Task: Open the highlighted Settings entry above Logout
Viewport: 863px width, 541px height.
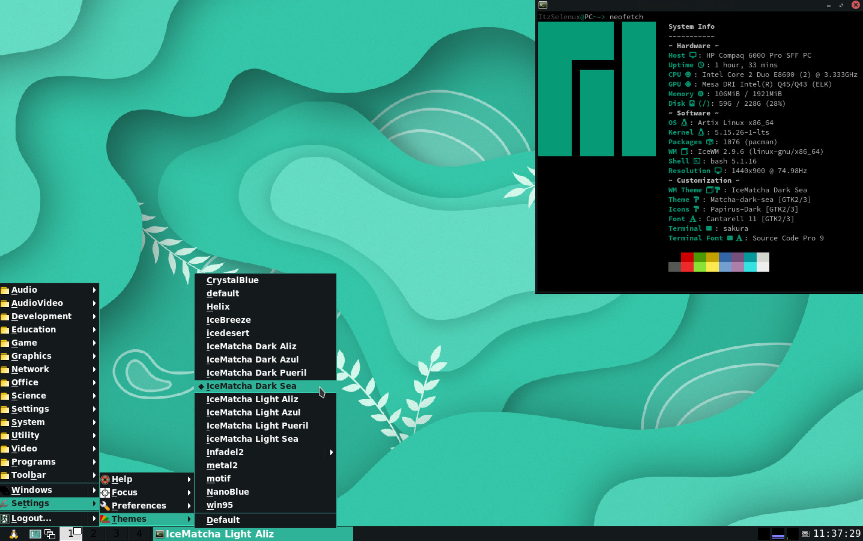Action: tap(49, 503)
